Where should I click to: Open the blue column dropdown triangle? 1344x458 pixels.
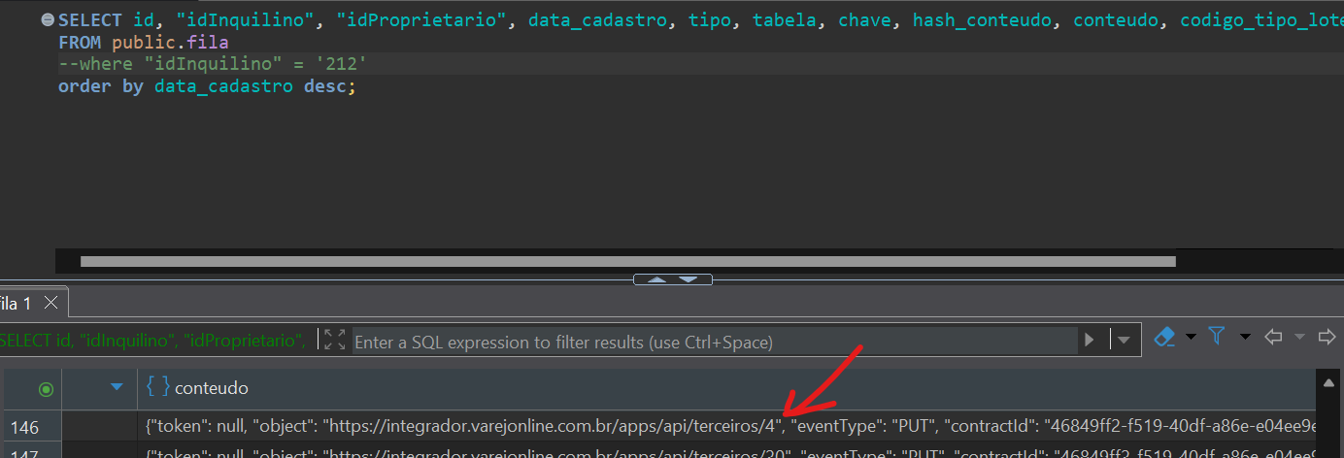[118, 387]
